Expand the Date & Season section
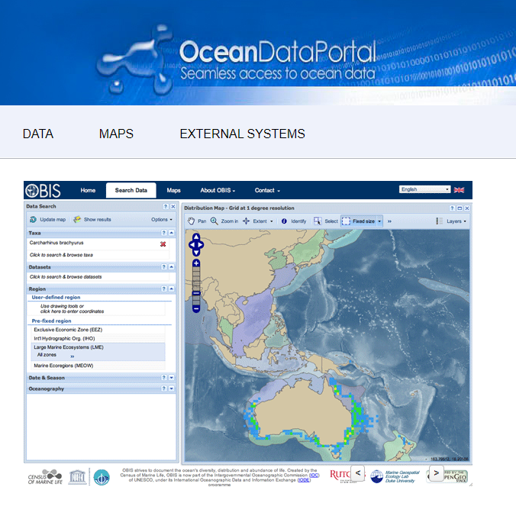This screenshot has height=516, width=516. tap(172, 378)
